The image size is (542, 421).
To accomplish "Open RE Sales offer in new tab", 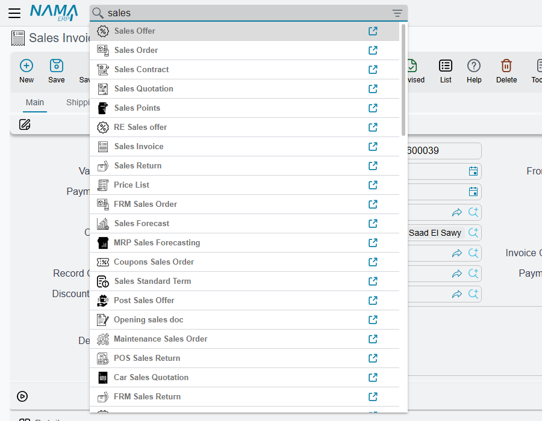I will [373, 128].
